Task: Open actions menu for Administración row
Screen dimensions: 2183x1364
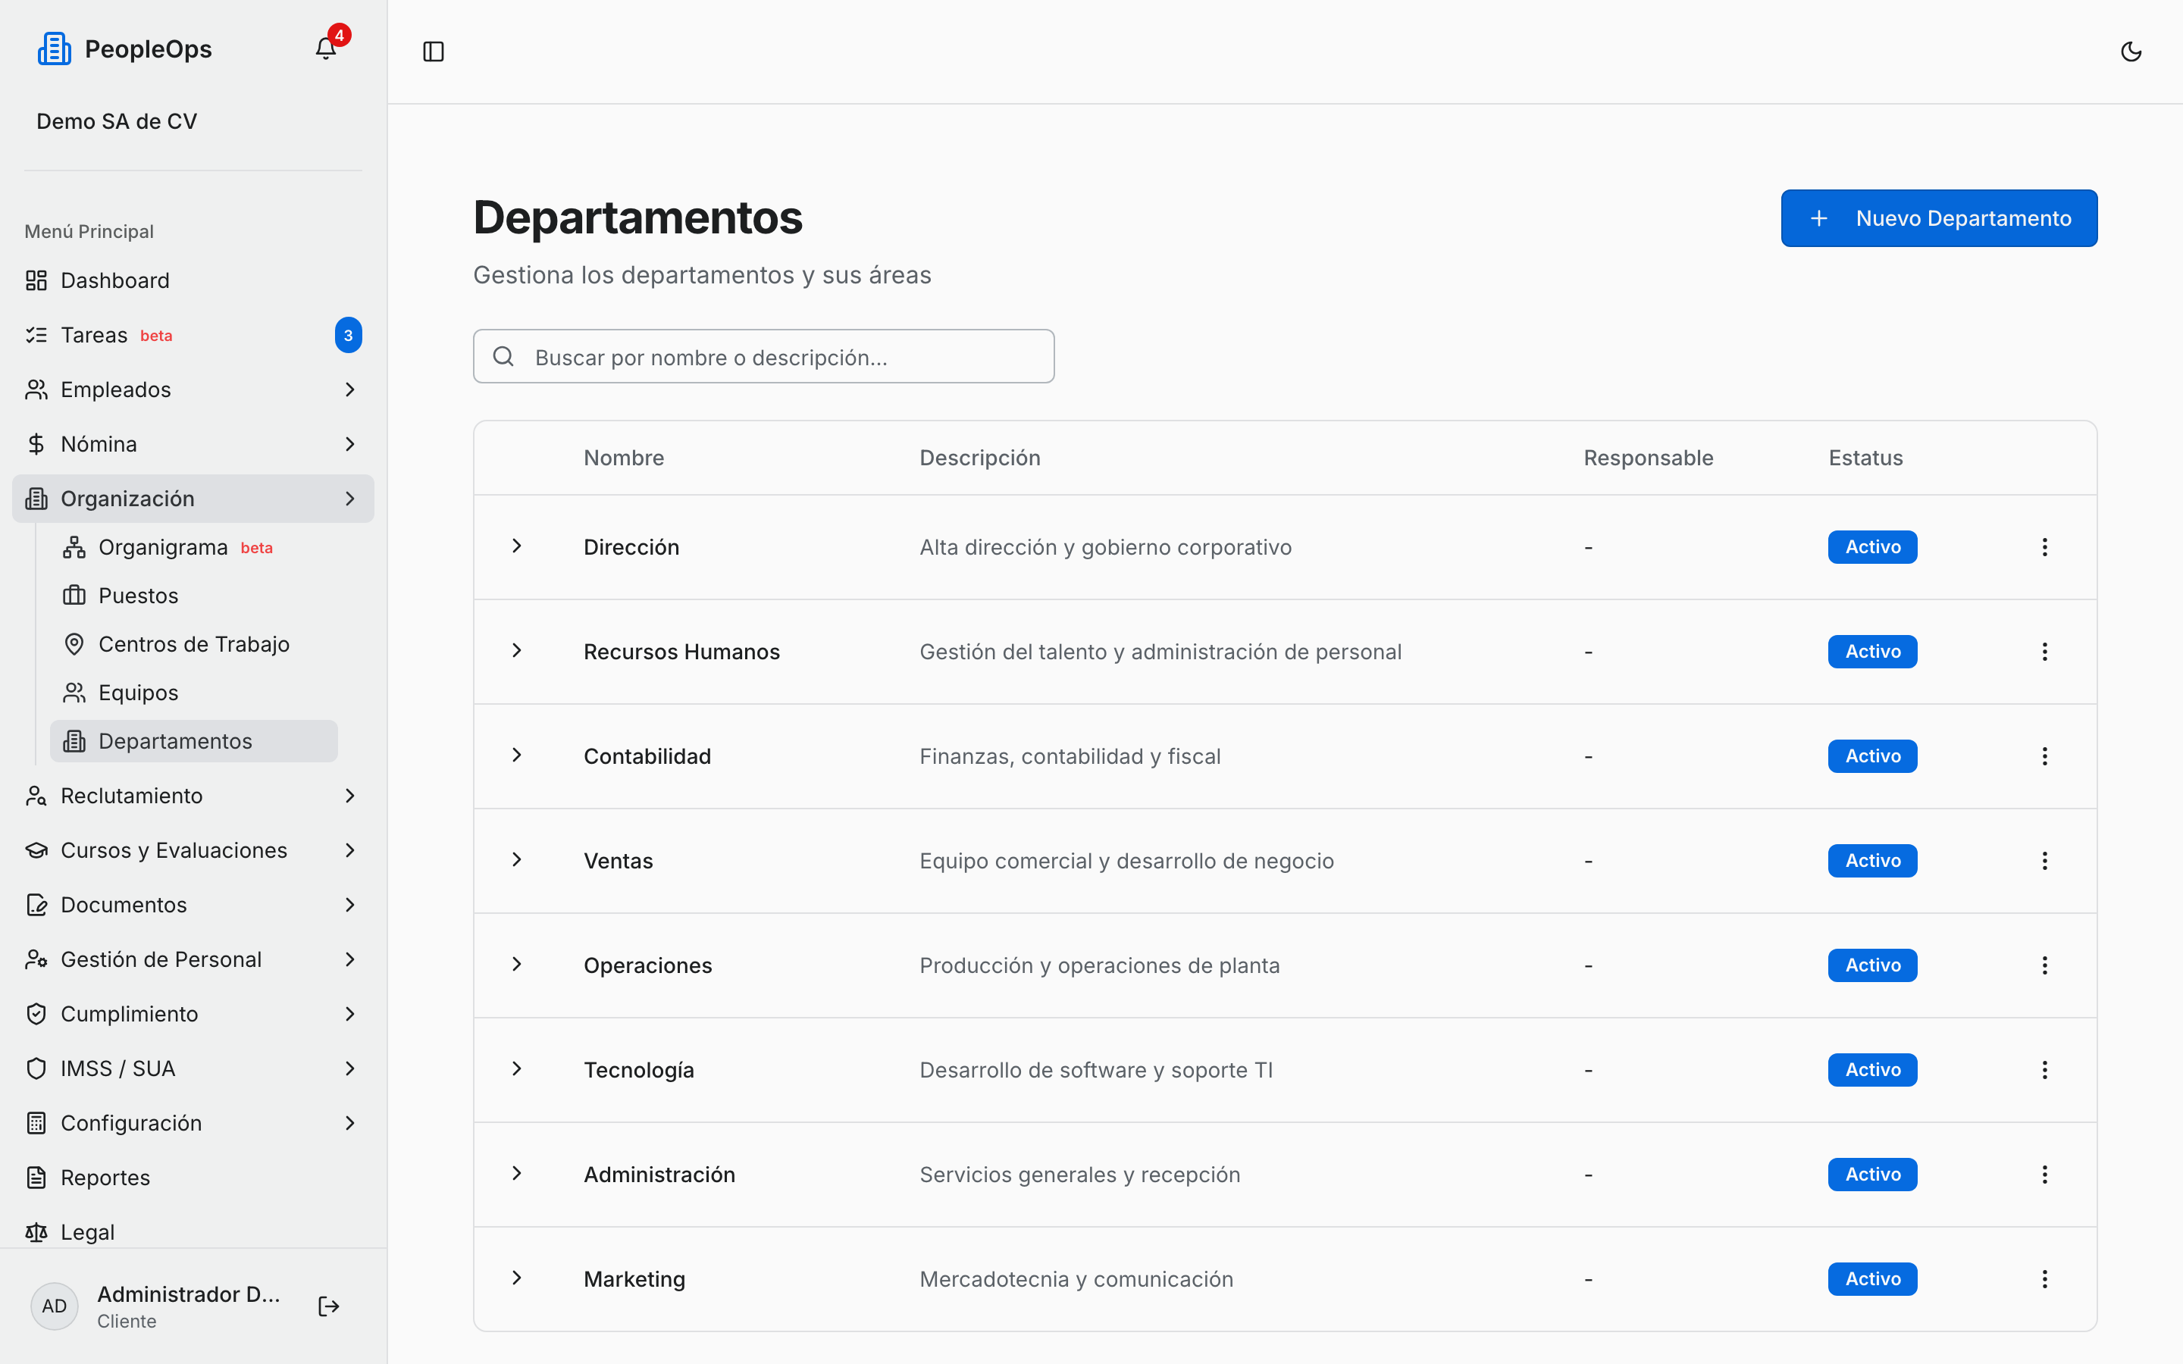Action: (2044, 1175)
